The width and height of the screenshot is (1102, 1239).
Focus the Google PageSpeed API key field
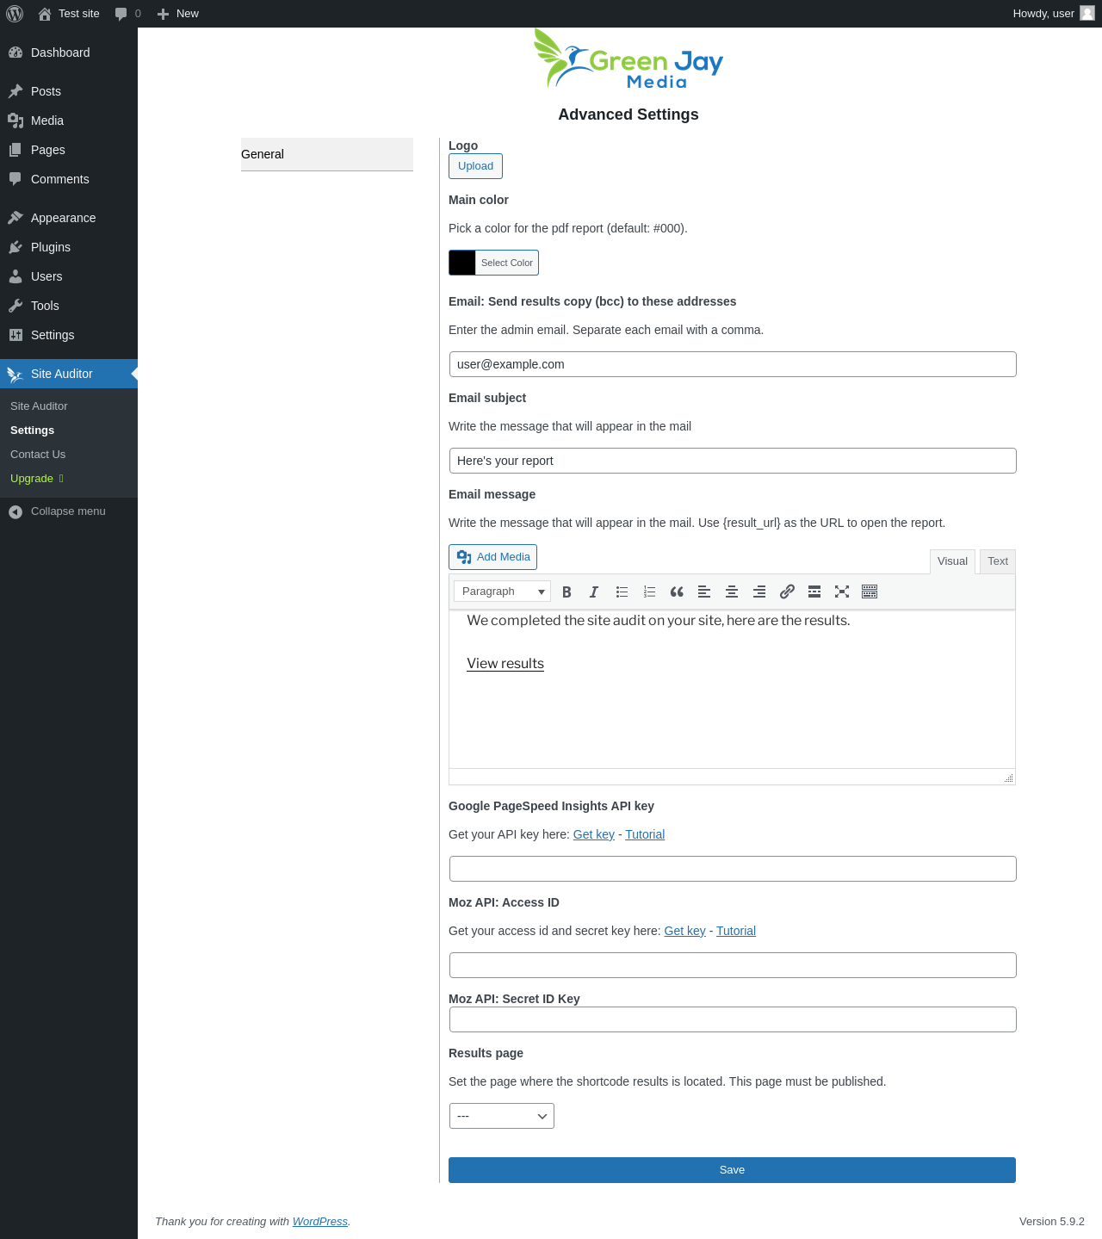click(x=733, y=869)
